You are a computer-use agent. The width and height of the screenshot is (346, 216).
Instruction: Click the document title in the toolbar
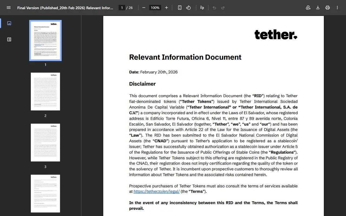tap(65, 8)
